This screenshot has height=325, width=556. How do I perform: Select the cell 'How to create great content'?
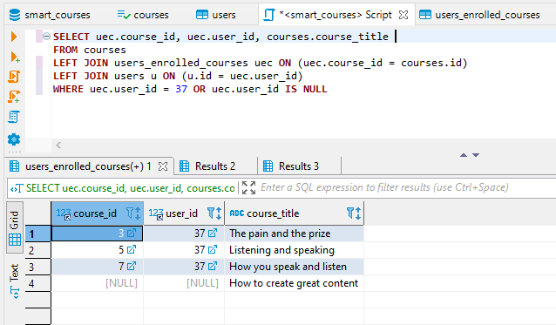(295, 283)
